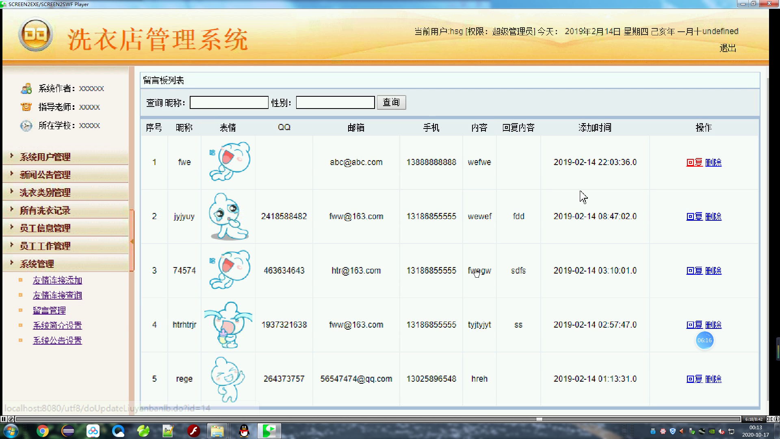Open 系统简介设置 in the sidebar

point(57,326)
